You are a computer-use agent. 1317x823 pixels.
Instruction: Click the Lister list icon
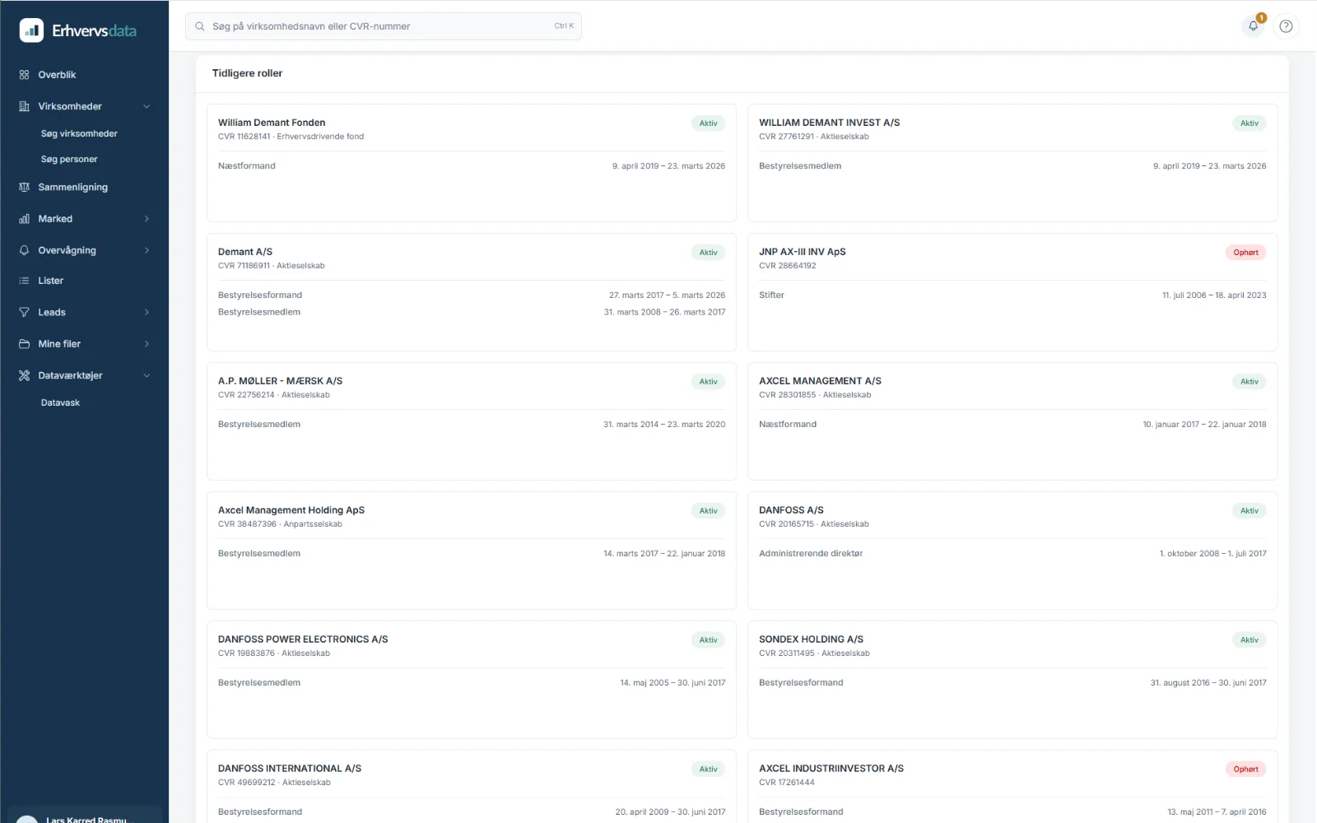point(24,281)
